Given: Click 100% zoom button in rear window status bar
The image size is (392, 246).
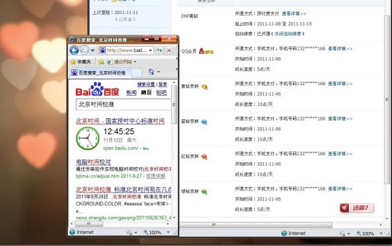Looking at the screenshot, I should tap(365, 234).
